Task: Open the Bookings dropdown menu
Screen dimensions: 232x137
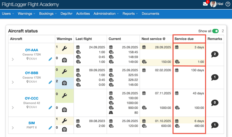Action: point(48,13)
